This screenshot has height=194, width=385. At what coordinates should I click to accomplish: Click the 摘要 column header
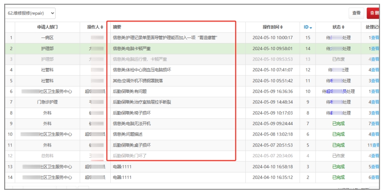coord(117,27)
